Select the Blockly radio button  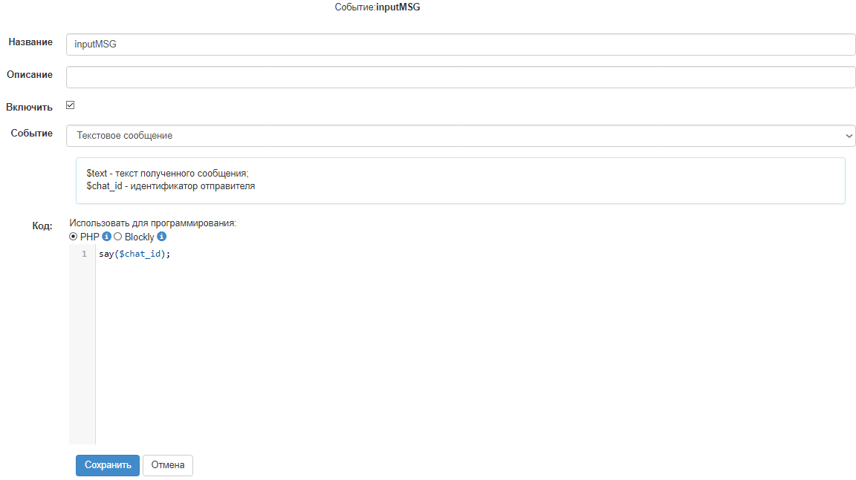point(117,237)
